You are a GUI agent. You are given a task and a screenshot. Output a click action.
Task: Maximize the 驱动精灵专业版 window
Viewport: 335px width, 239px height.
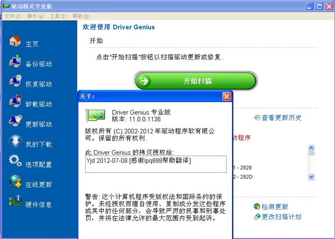pyautogui.click(x=319, y=7)
